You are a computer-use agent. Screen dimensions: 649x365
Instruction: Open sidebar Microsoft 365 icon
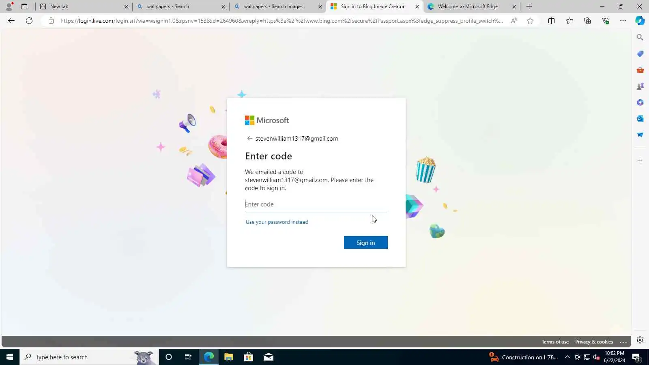640,102
